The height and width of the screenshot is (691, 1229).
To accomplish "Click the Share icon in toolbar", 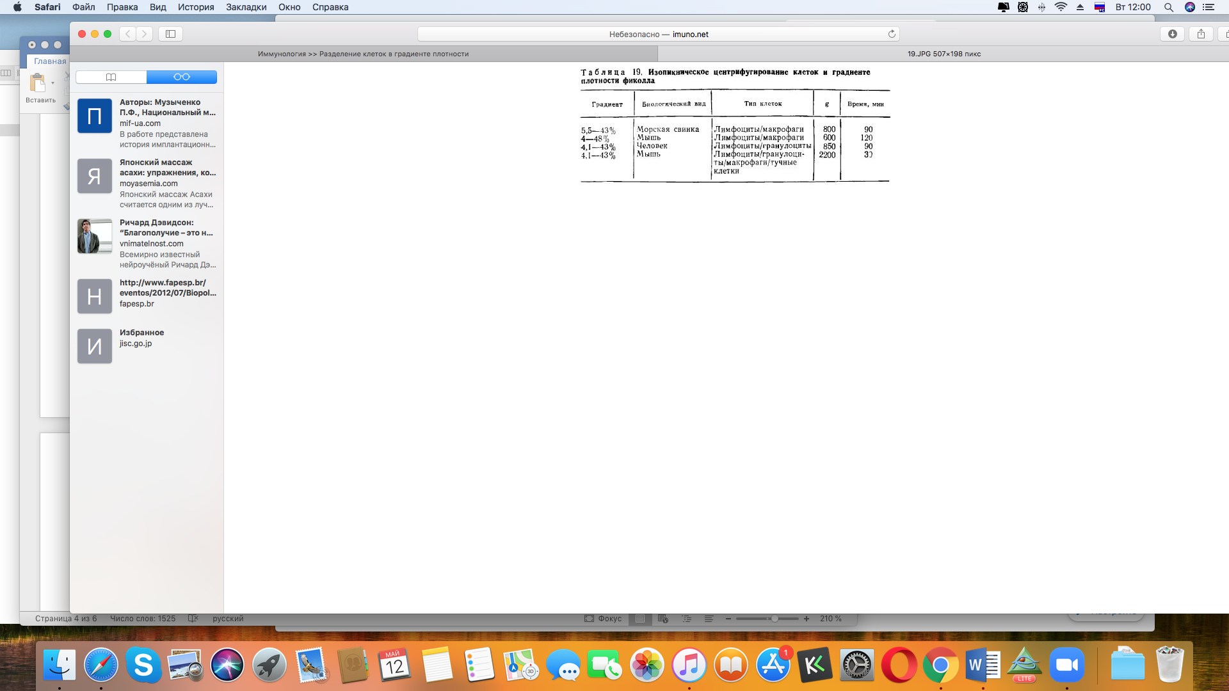I will (x=1201, y=34).
